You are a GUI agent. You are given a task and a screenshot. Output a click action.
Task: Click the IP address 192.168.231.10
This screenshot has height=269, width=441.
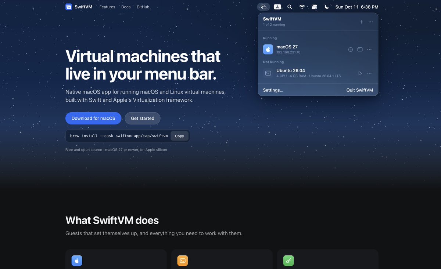tap(288, 52)
